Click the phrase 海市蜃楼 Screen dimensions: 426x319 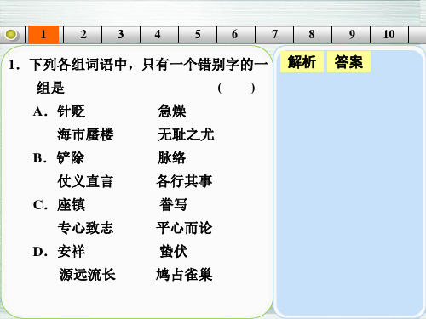coord(85,134)
